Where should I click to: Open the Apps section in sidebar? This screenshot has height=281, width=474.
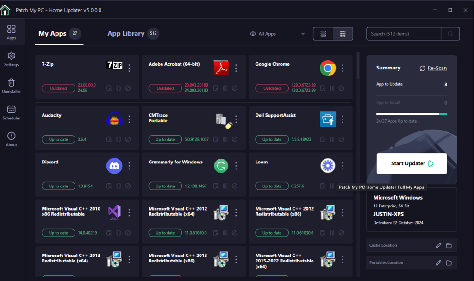point(12,32)
